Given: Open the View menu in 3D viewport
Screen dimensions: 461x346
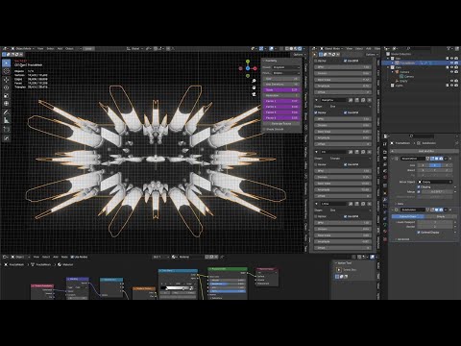Looking at the screenshot, I should (40, 49).
